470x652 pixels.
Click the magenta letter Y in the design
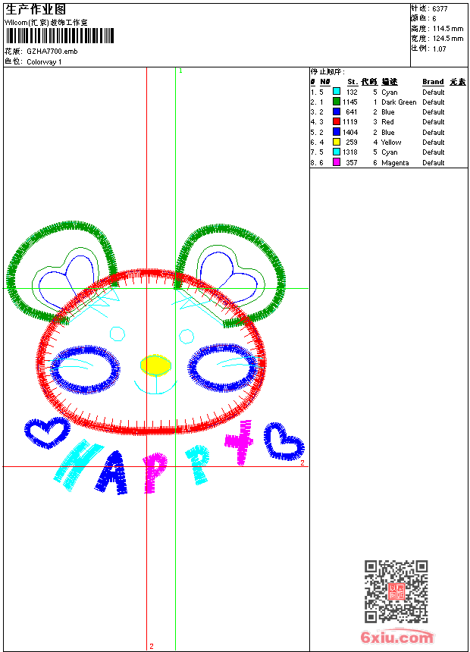240,443
